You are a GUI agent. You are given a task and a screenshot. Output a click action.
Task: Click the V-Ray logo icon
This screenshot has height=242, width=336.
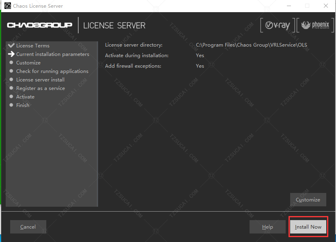[x=278, y=25]
